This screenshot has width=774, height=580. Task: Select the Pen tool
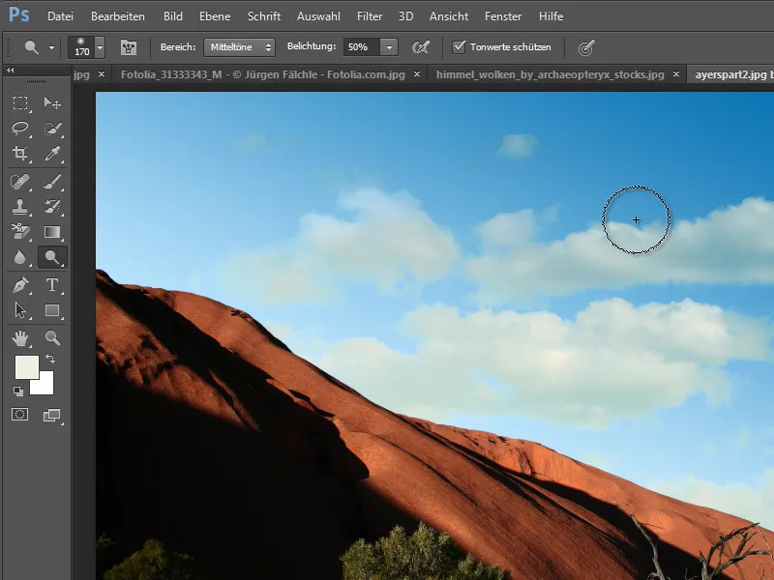(20, 285)
